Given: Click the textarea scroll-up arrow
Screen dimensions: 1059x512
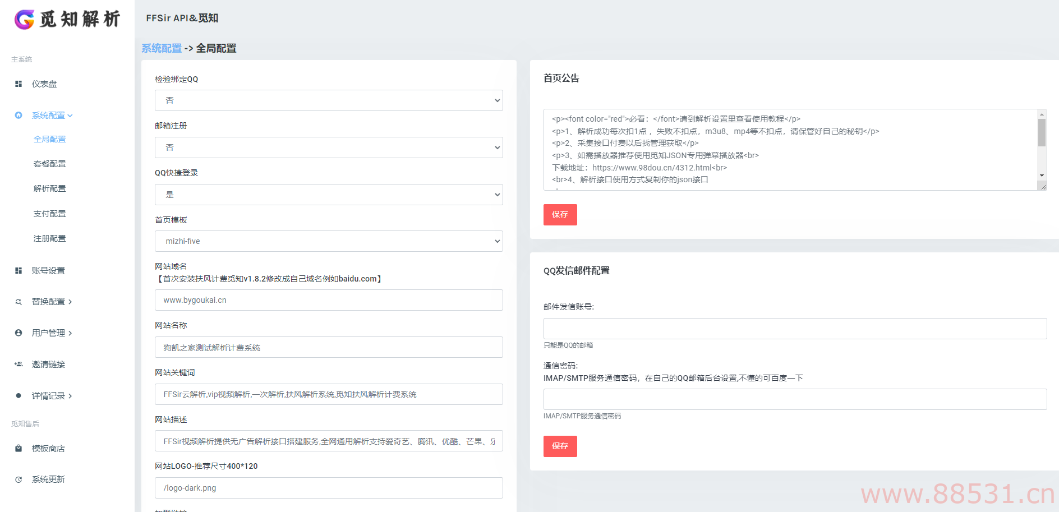Looking at the screenshot, I should (1042, 114).
